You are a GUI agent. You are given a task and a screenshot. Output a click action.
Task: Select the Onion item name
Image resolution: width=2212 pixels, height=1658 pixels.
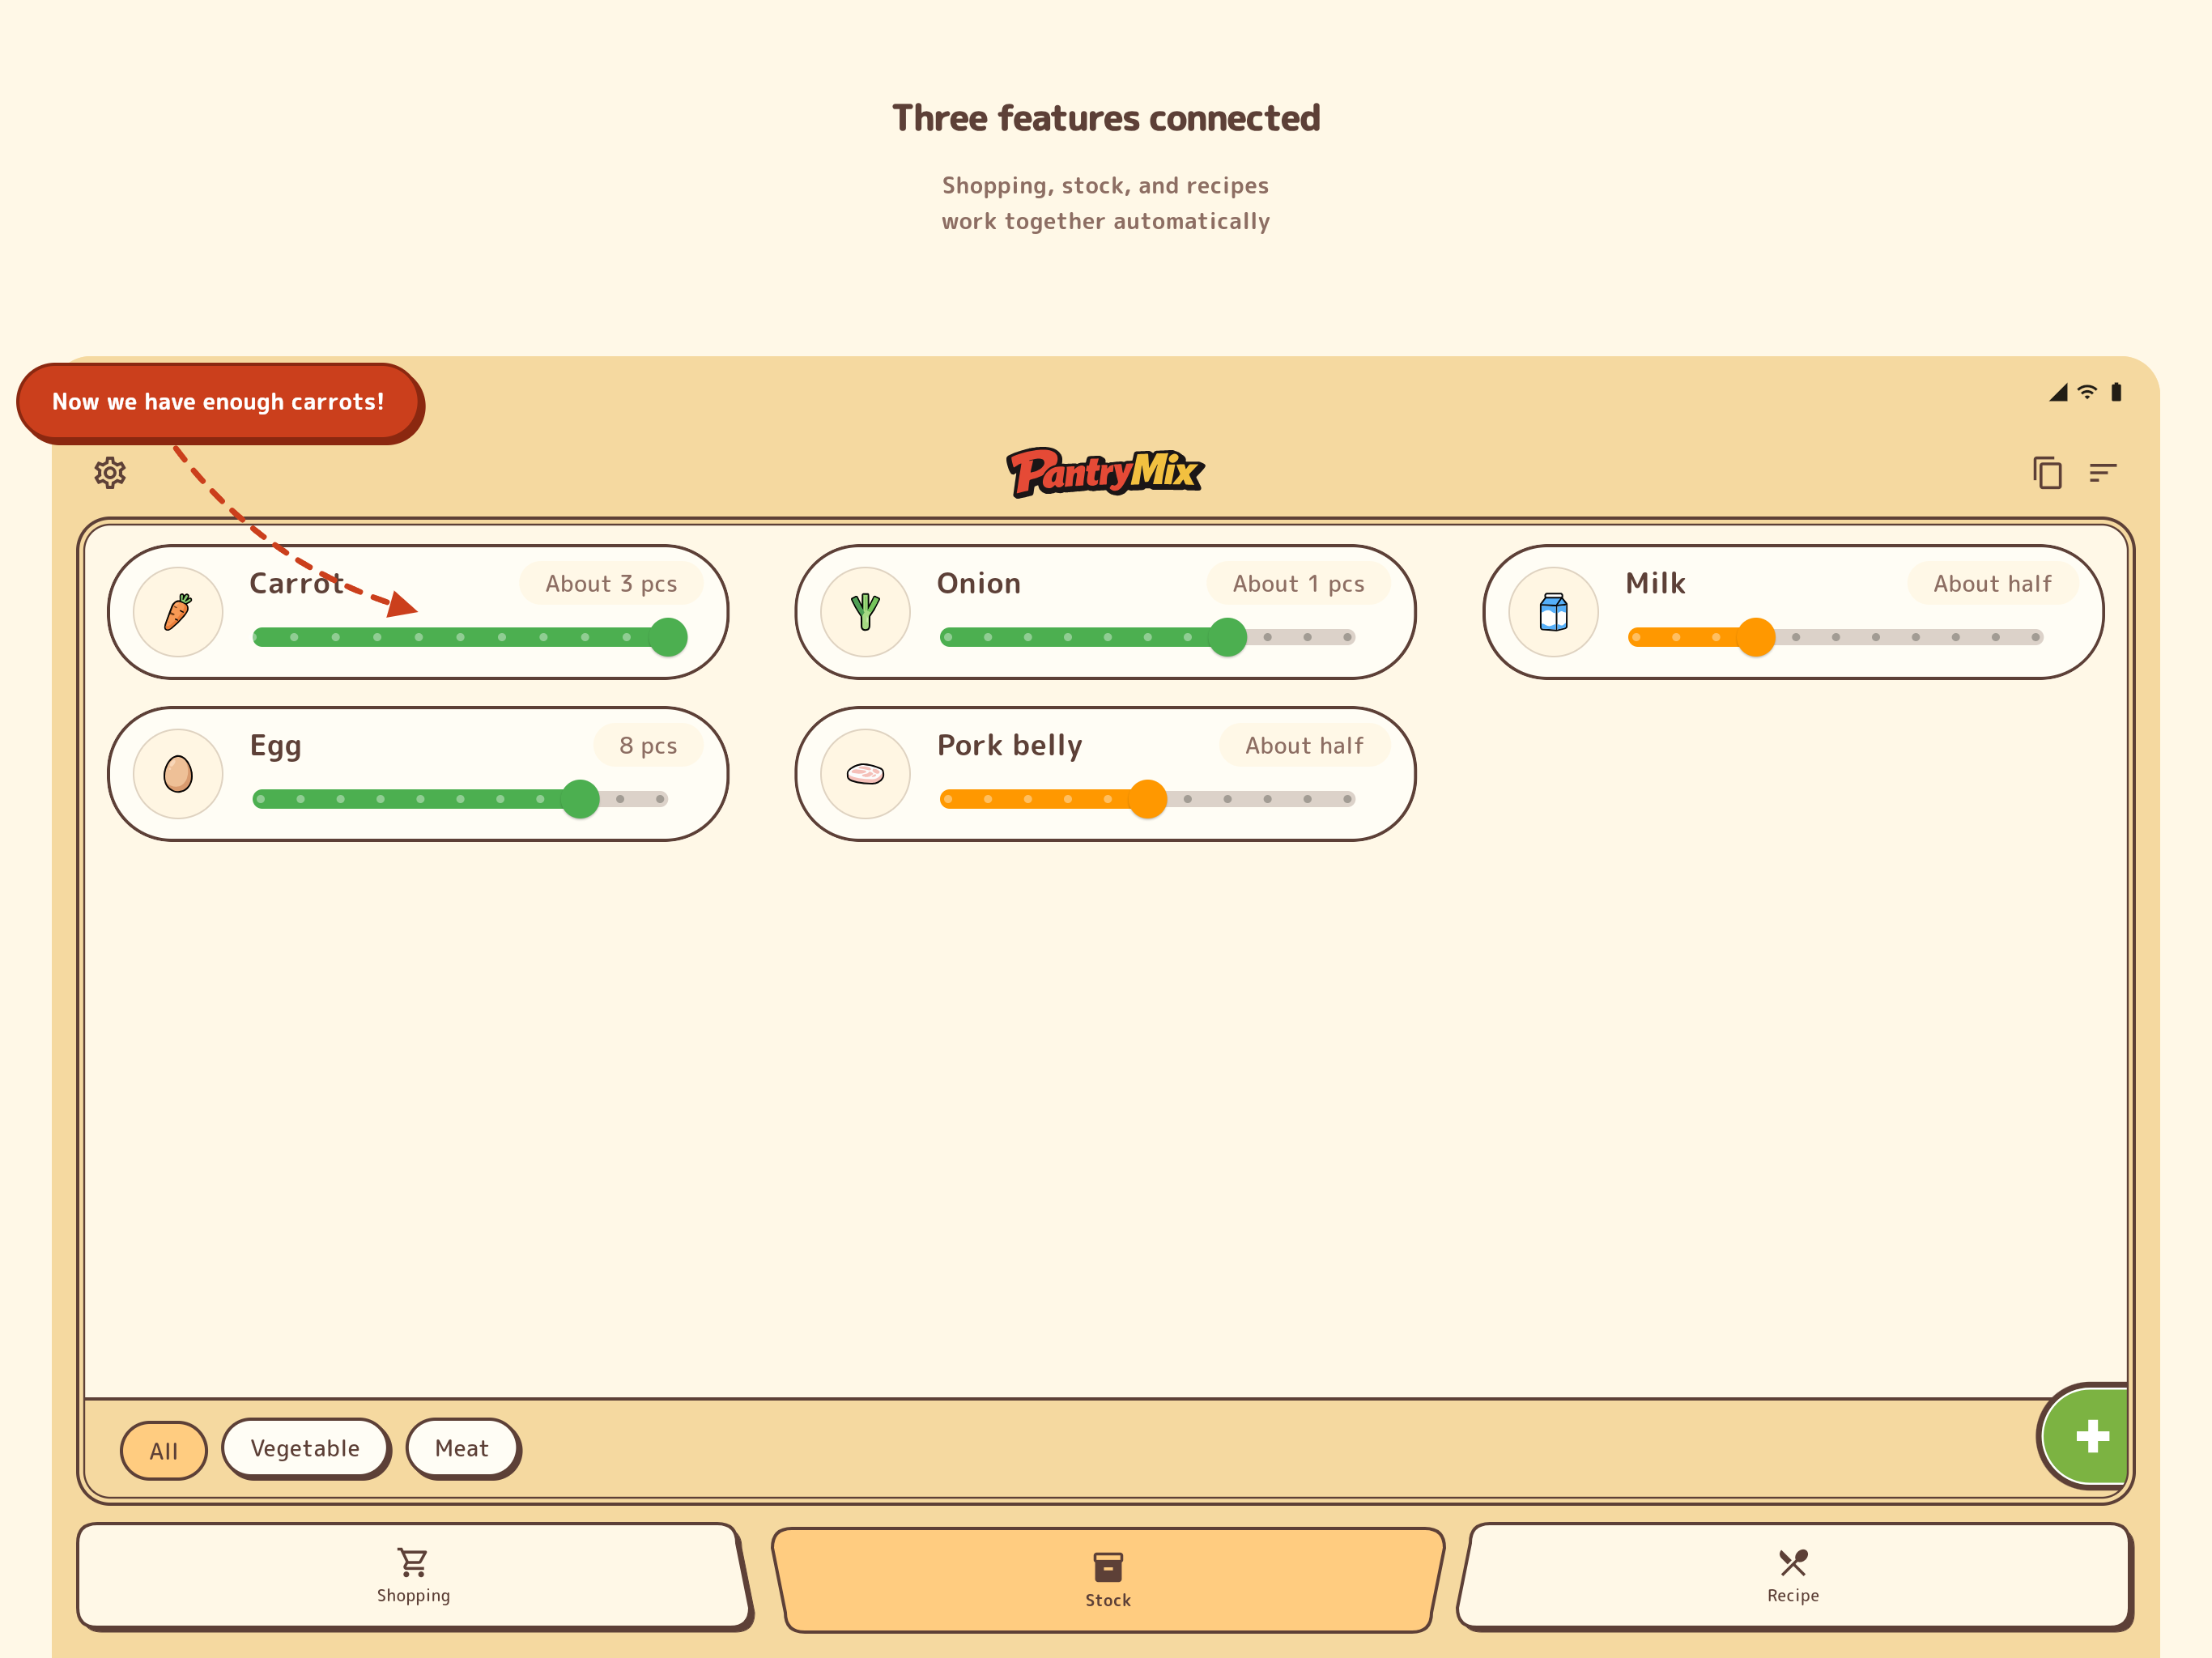(x=979, y=584)
